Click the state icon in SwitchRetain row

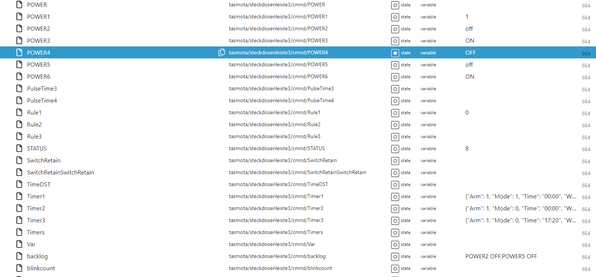[395, 161]
